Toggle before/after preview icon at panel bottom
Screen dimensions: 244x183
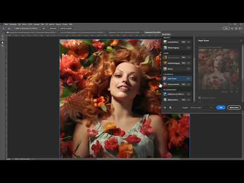pos(165,108)
